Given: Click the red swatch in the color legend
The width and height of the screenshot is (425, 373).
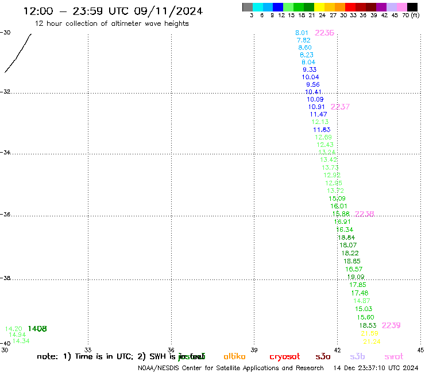Looking at the screenshot, I should [350, 7].
